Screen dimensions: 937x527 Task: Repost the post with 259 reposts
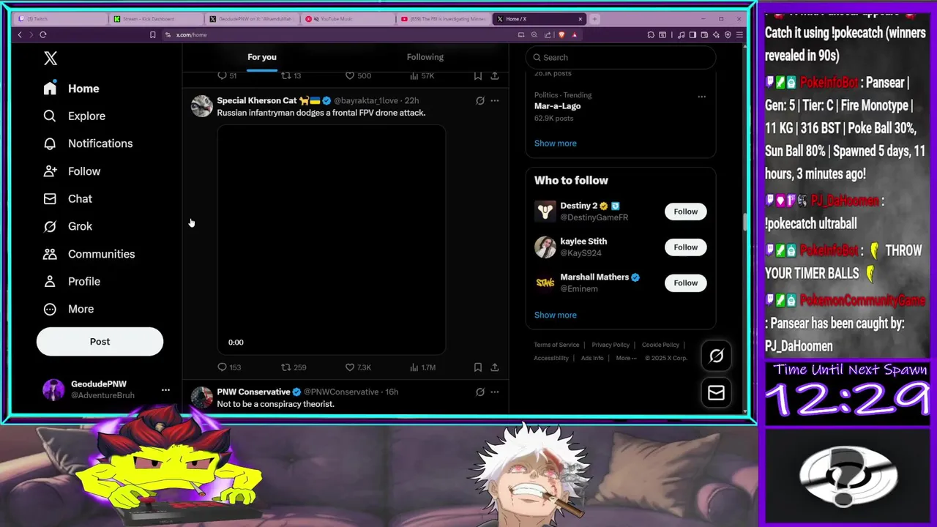click(294, 367)
